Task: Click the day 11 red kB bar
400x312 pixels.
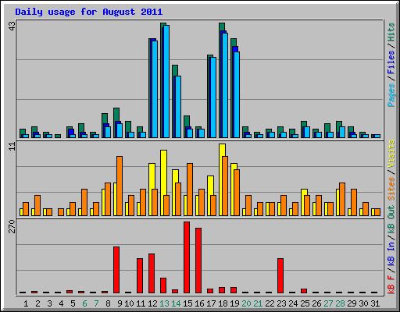Action: (x=140, y=276)
